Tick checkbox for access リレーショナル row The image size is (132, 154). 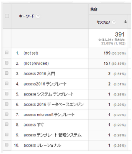point(7,145)
